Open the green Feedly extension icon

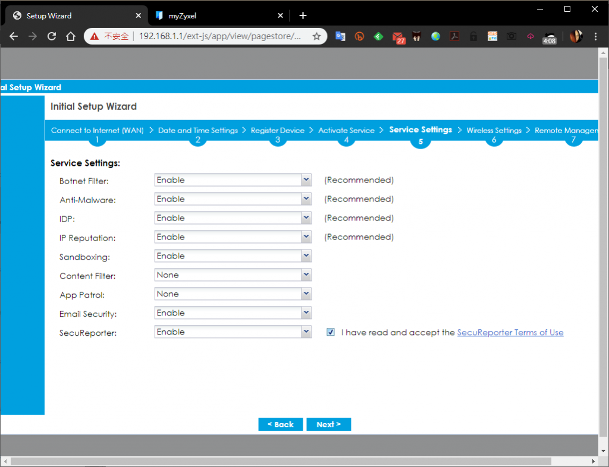click(378, 36)
